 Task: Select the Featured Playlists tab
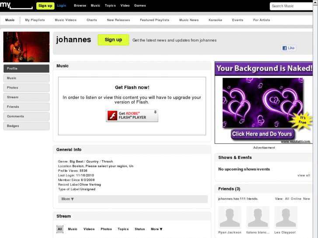[154, 20]
